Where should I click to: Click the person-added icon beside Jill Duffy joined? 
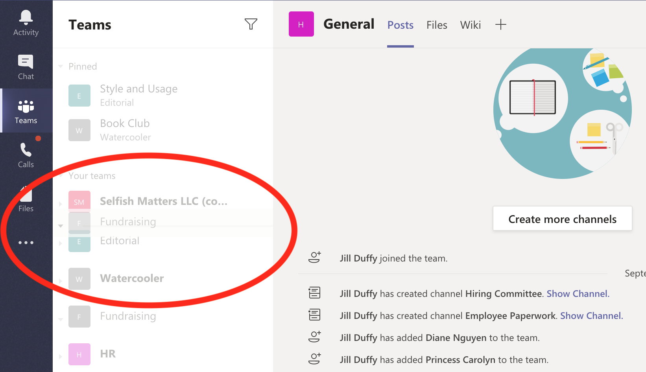[314, 258]
